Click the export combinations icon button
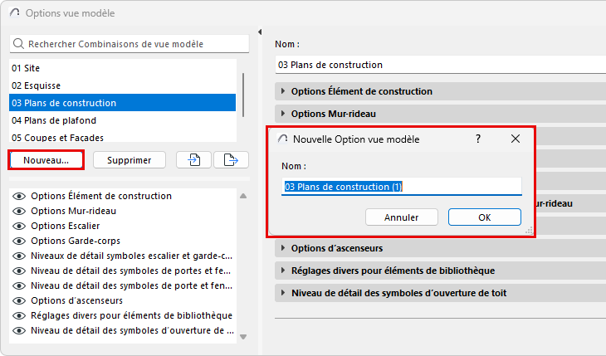The width and height of the screenshot is (606, 356). [231, 160]
